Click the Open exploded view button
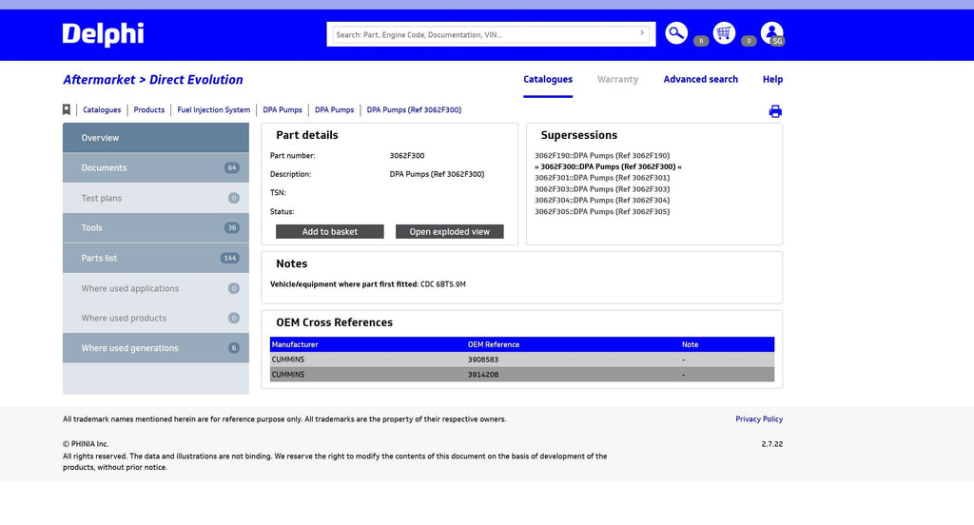974x525 pixels. tap(449, 232)
